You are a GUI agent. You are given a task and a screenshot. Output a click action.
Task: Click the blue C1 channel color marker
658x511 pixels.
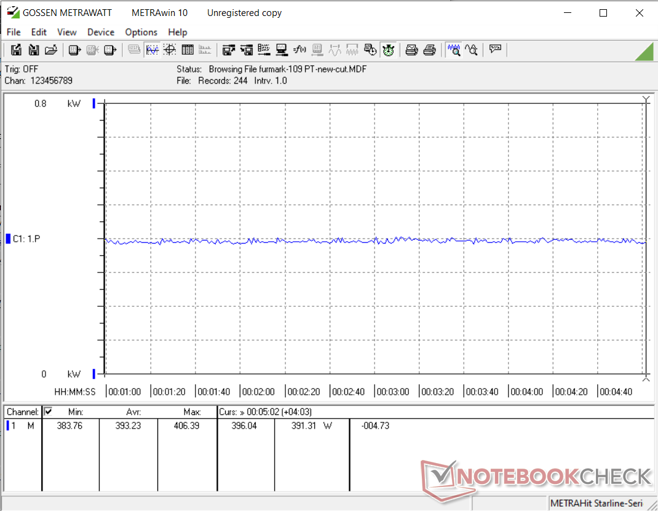coord(8,239)
